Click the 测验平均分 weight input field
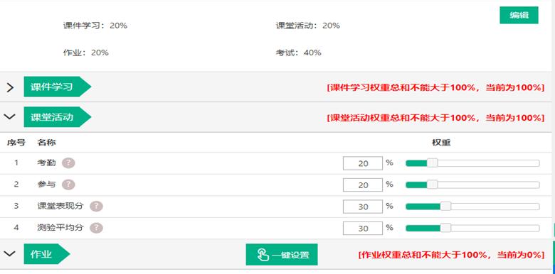 tap(363, 228)
